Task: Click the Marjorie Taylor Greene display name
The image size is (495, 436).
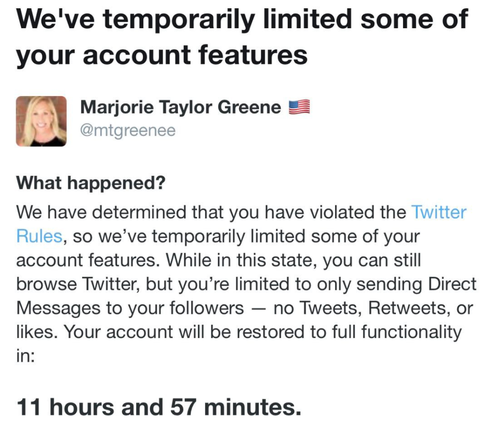Action: pos(180,107)
